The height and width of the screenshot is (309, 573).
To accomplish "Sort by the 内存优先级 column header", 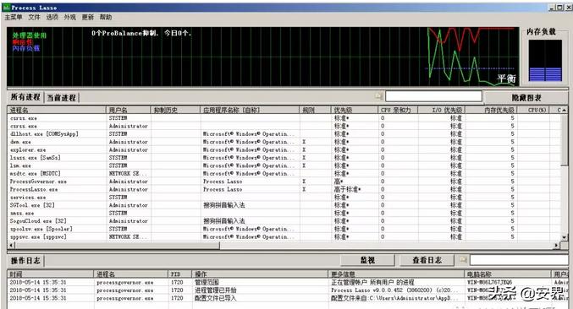I will 491,110.
